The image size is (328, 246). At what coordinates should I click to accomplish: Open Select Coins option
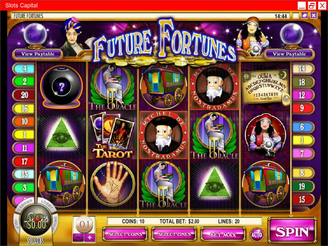click(125, 234)
